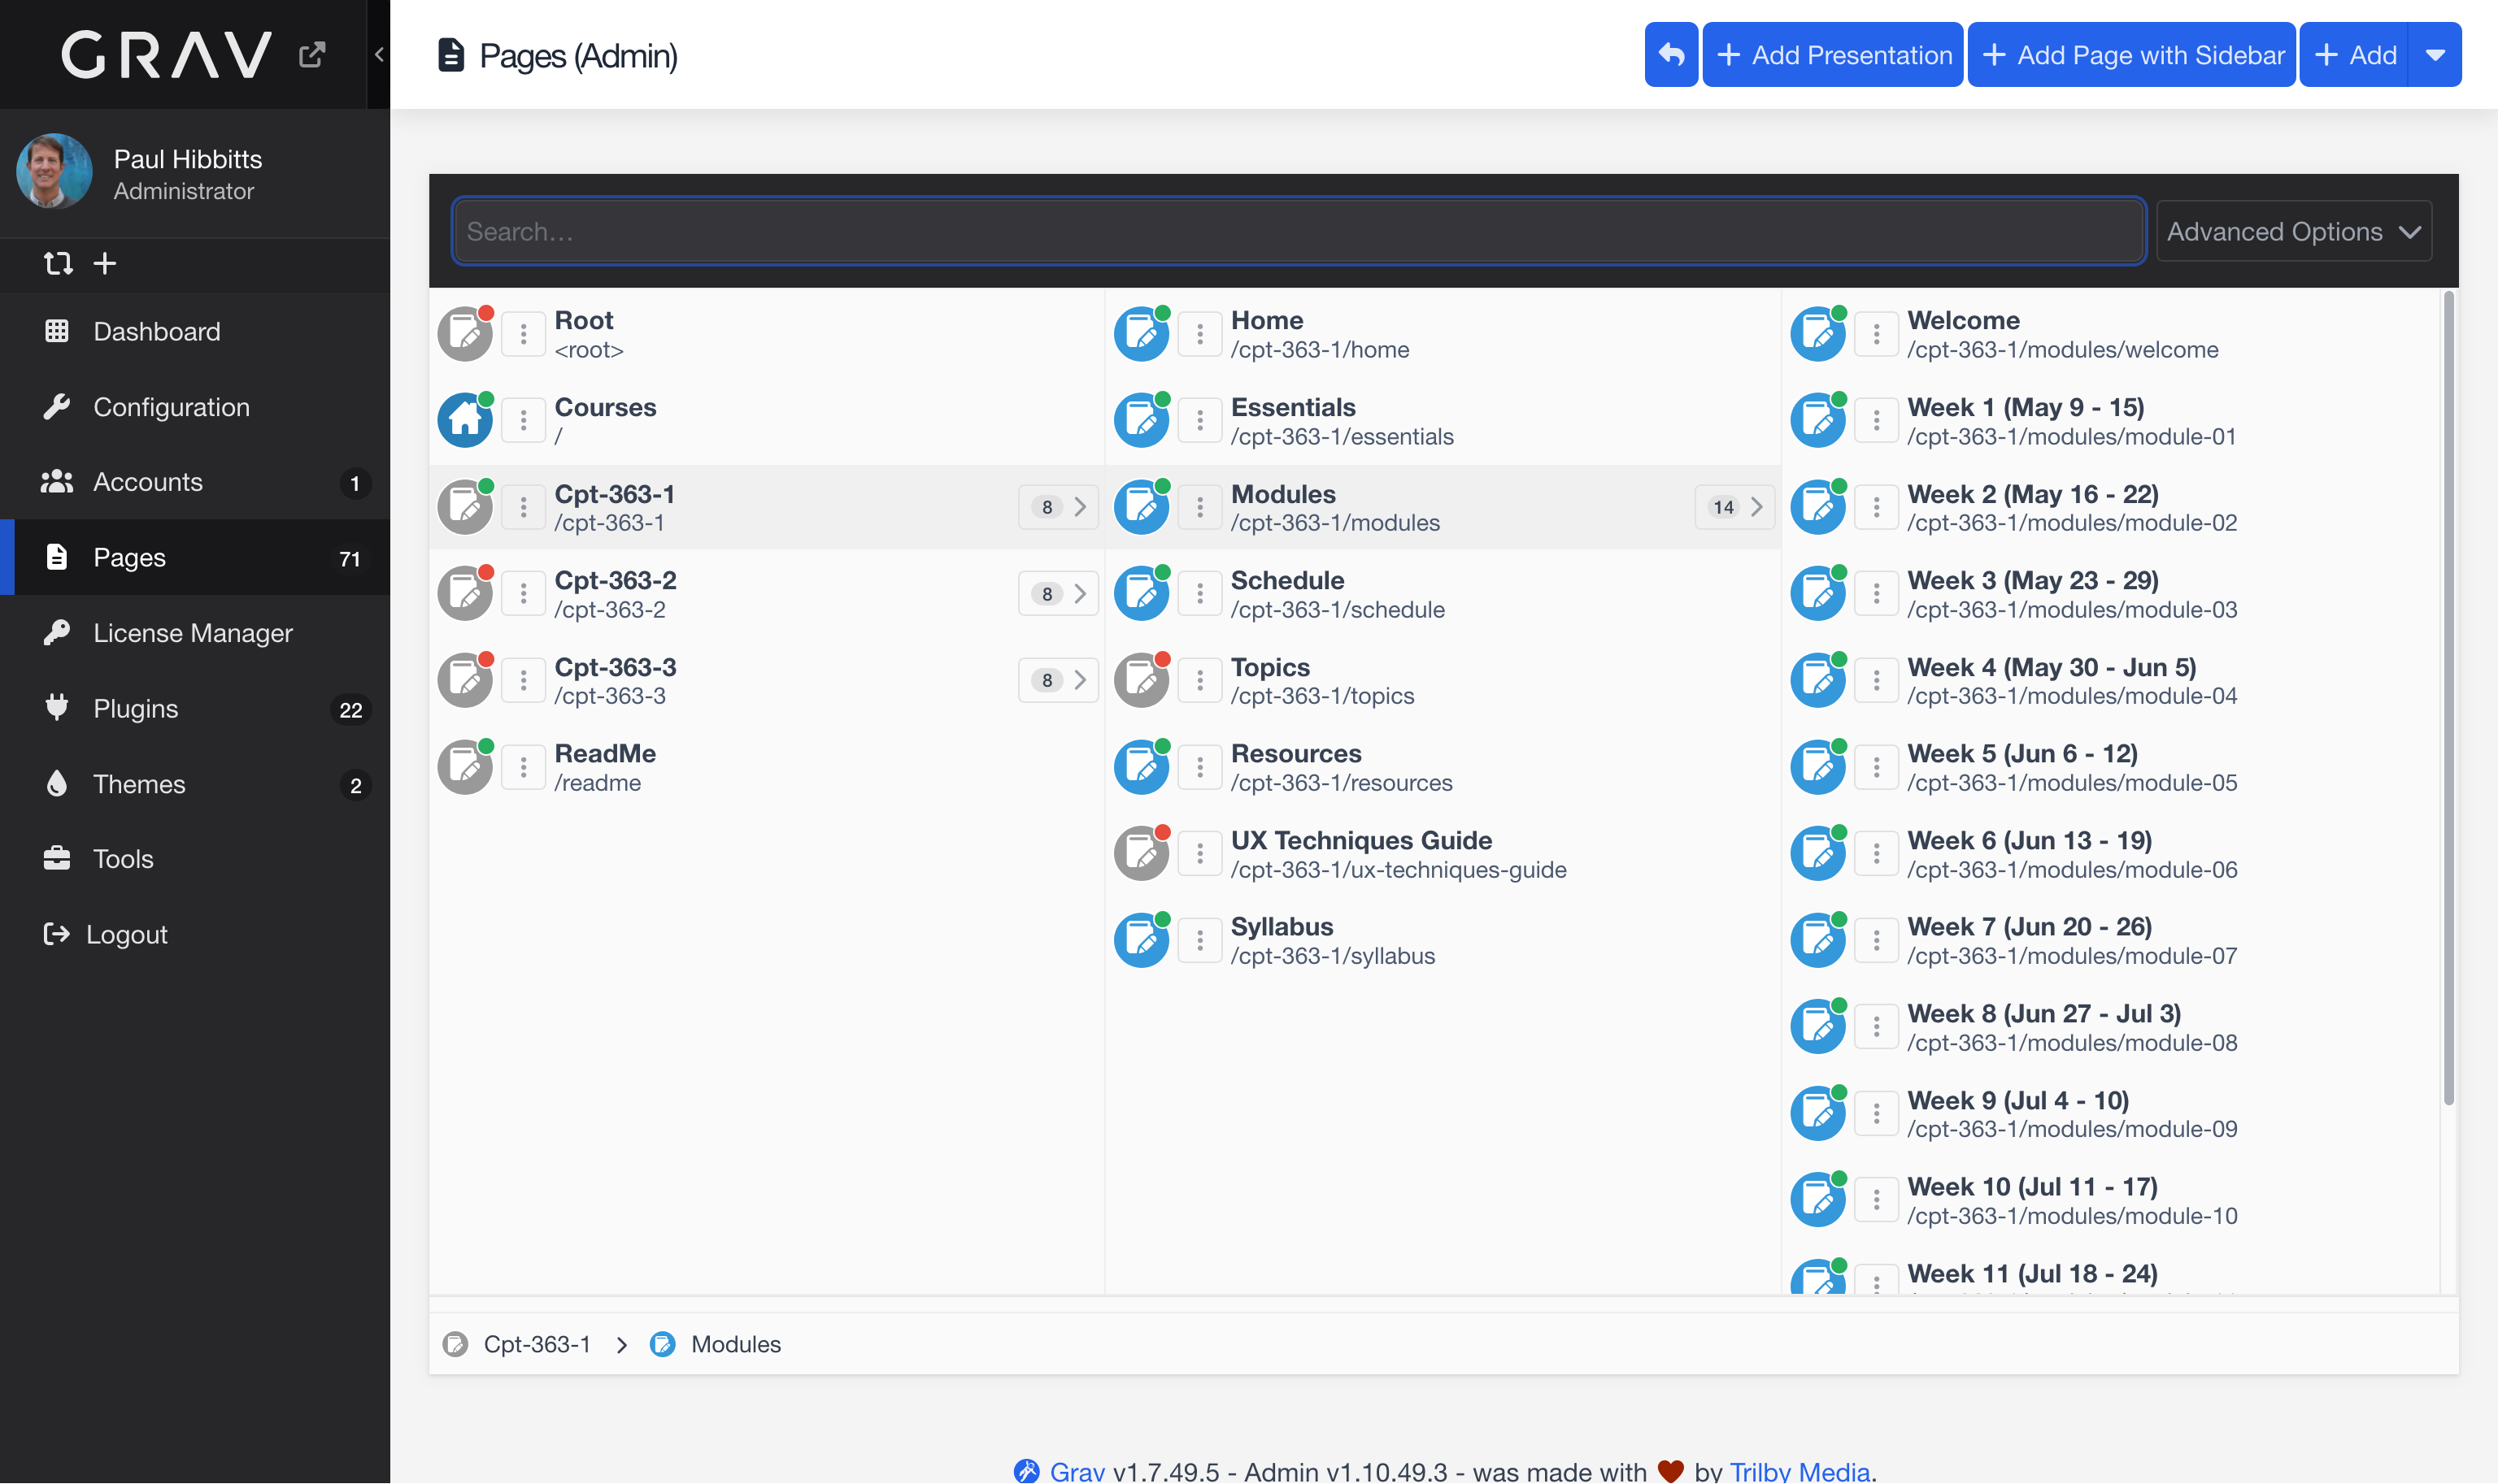Open the Dashboard from the sidebar
2498x1484 pixels.
point(156,331)
